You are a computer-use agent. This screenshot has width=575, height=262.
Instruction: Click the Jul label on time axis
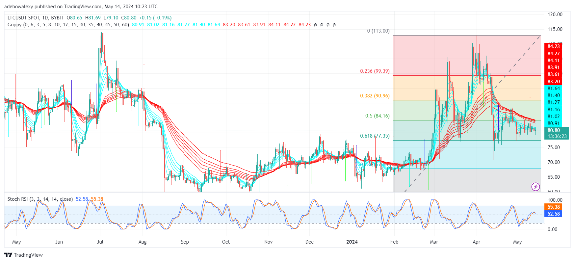[100, 242]
